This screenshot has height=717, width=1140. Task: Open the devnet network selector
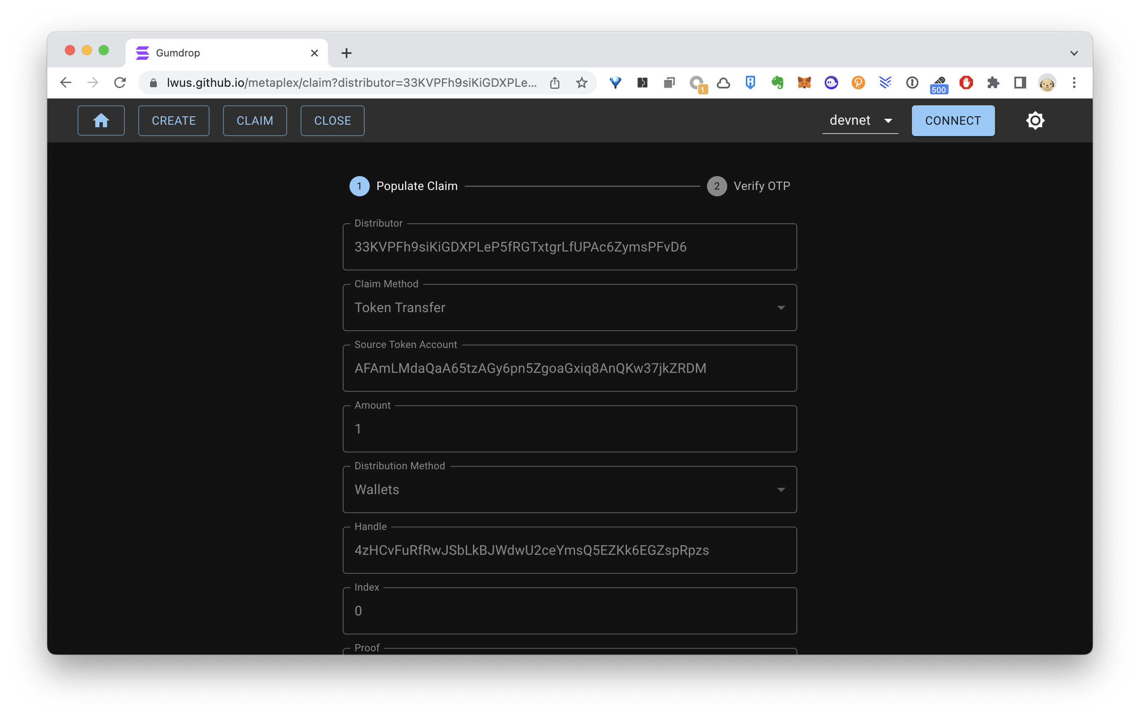click(860, 120)
